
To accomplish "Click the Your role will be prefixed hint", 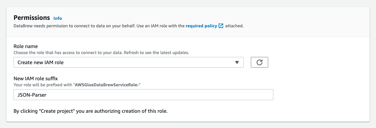I will click(43, 85).
